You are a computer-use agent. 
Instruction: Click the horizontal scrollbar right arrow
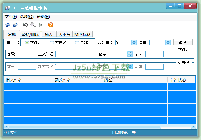pos(193,127)
